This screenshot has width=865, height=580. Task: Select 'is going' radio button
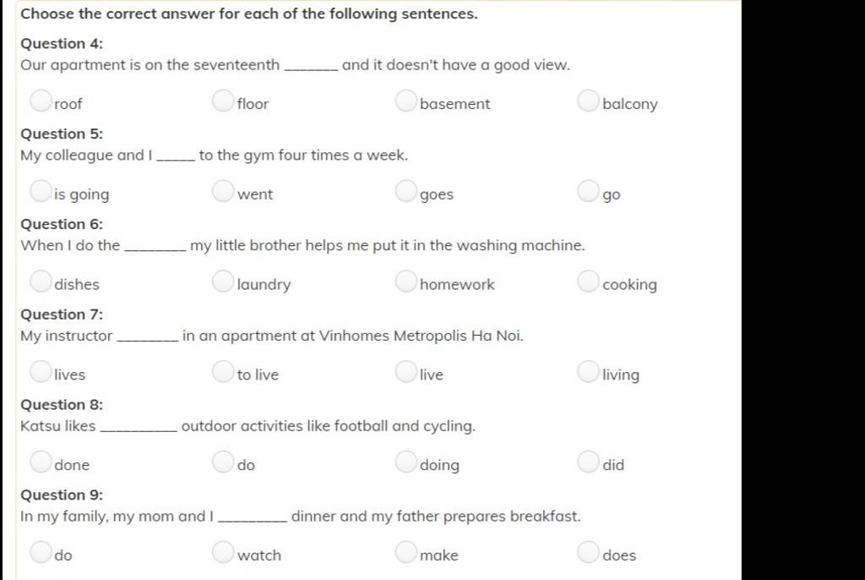tap(41, 190)
